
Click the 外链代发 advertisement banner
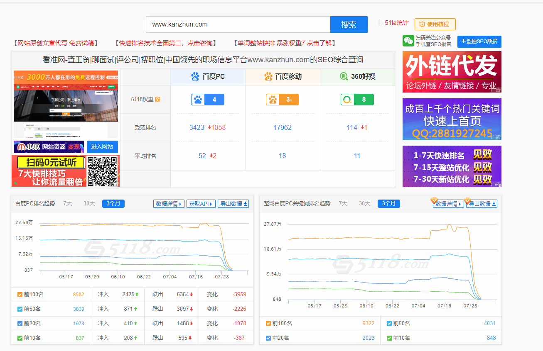point(452,72)
